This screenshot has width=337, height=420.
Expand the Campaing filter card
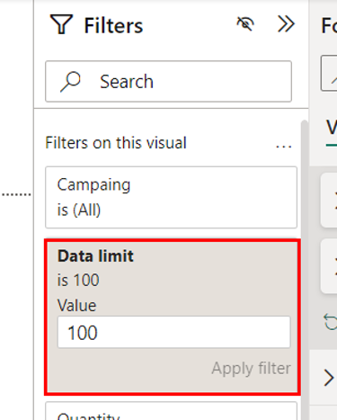pyautogui.click(x=171, y=197)
